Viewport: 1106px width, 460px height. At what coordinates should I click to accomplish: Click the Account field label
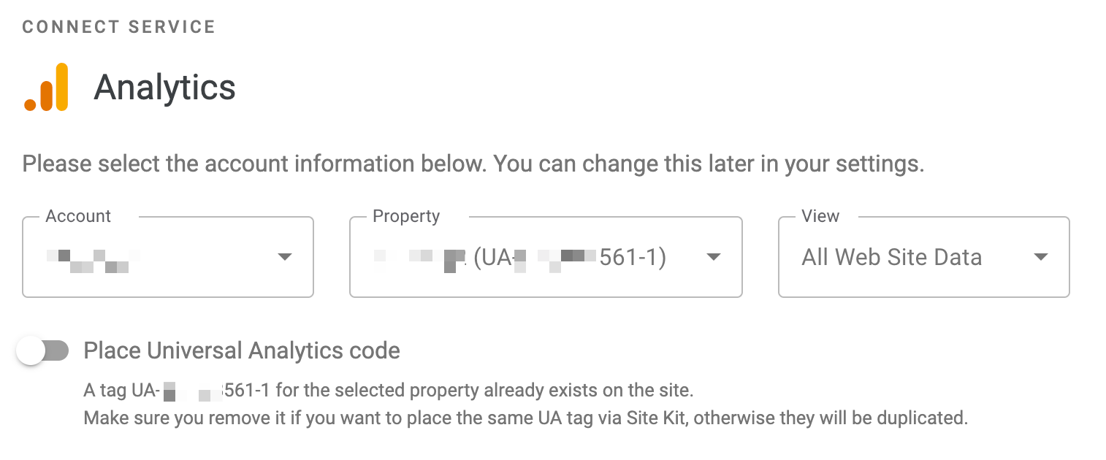[78, 216]
